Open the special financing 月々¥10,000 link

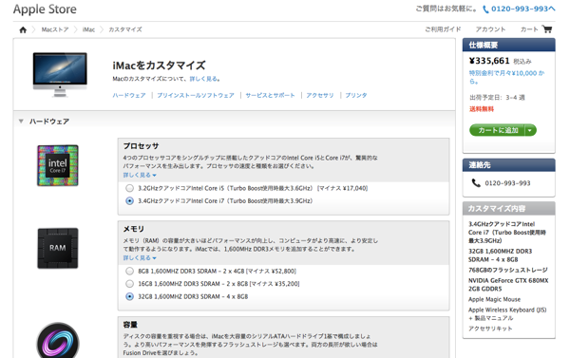[506, 77]
